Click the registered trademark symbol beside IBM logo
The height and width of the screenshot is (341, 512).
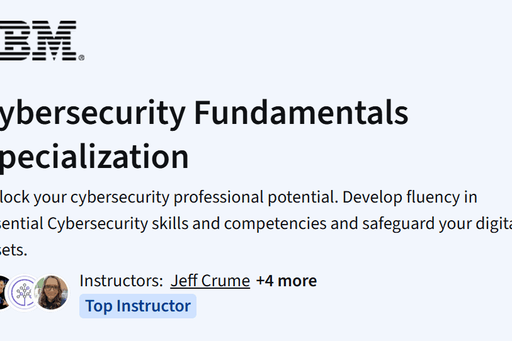click(x=81, y=58)
